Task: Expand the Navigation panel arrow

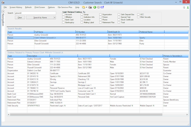Action: 3,12
